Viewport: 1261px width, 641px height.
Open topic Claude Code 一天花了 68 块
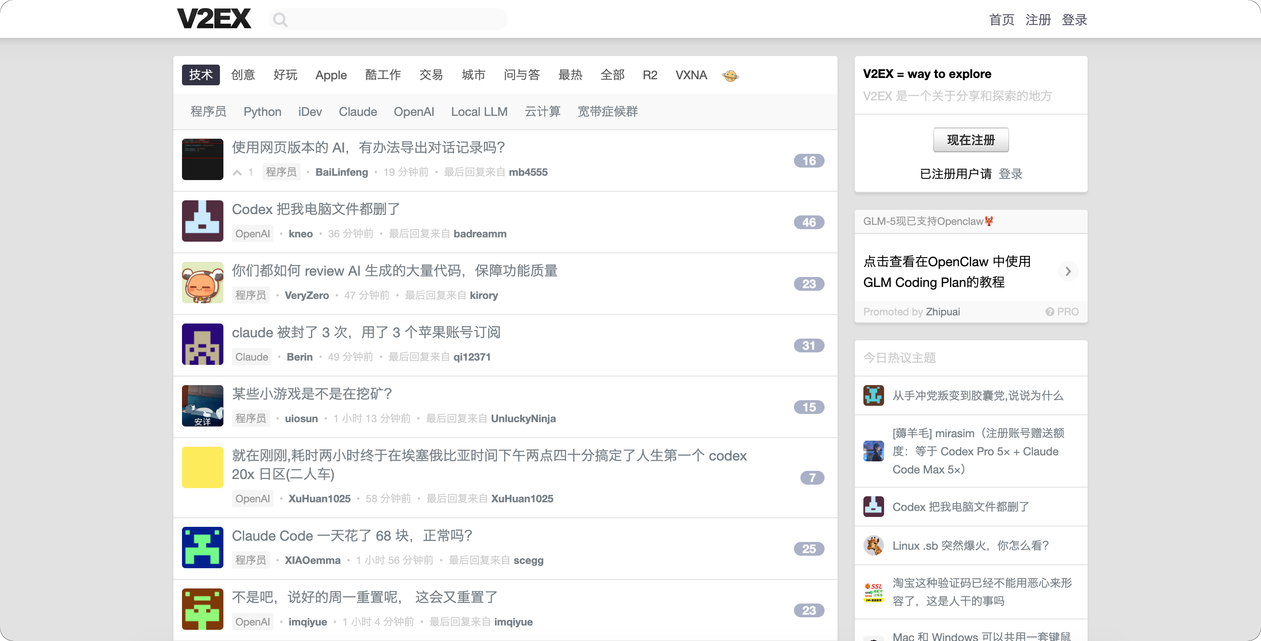click(352, 536)
